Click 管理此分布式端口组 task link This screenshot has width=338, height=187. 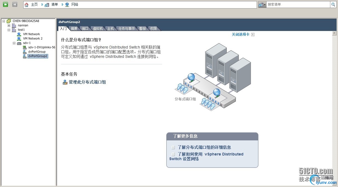click(87, 82)
